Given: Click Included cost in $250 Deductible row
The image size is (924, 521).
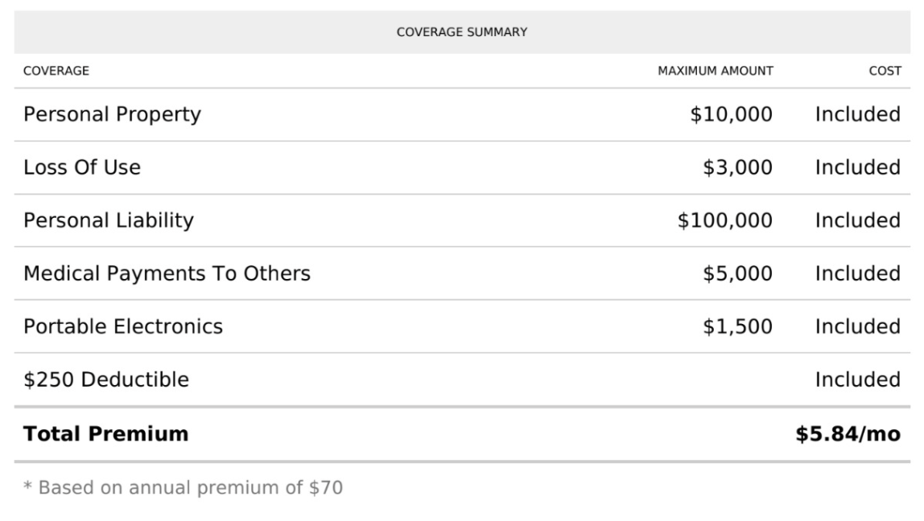Looking at the screenshot, I should tap(857, 379).
